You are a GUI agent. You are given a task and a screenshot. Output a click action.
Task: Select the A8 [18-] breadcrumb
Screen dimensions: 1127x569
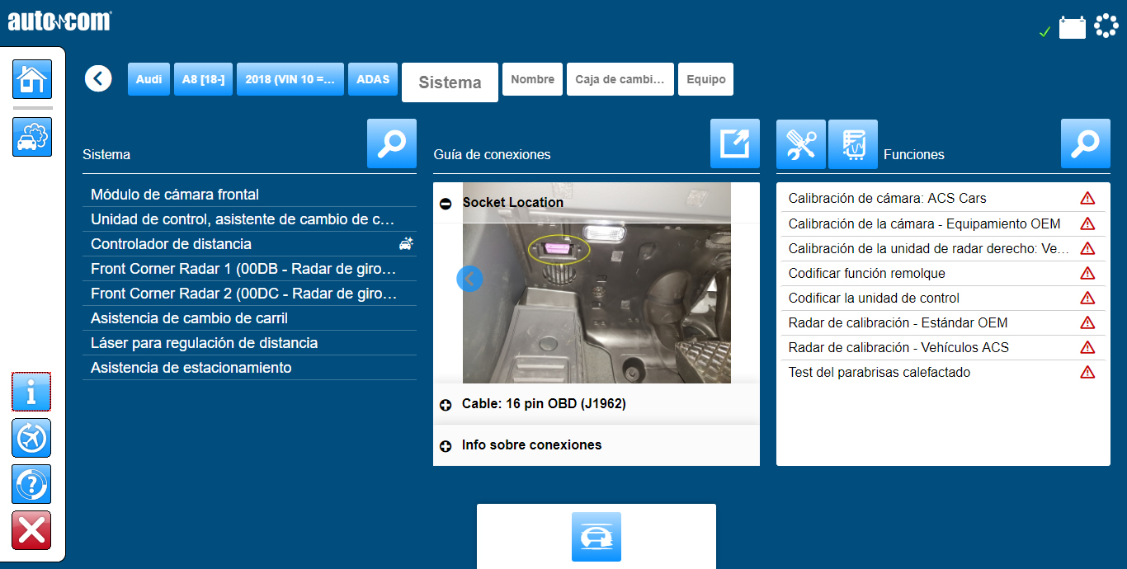point(203,79)
